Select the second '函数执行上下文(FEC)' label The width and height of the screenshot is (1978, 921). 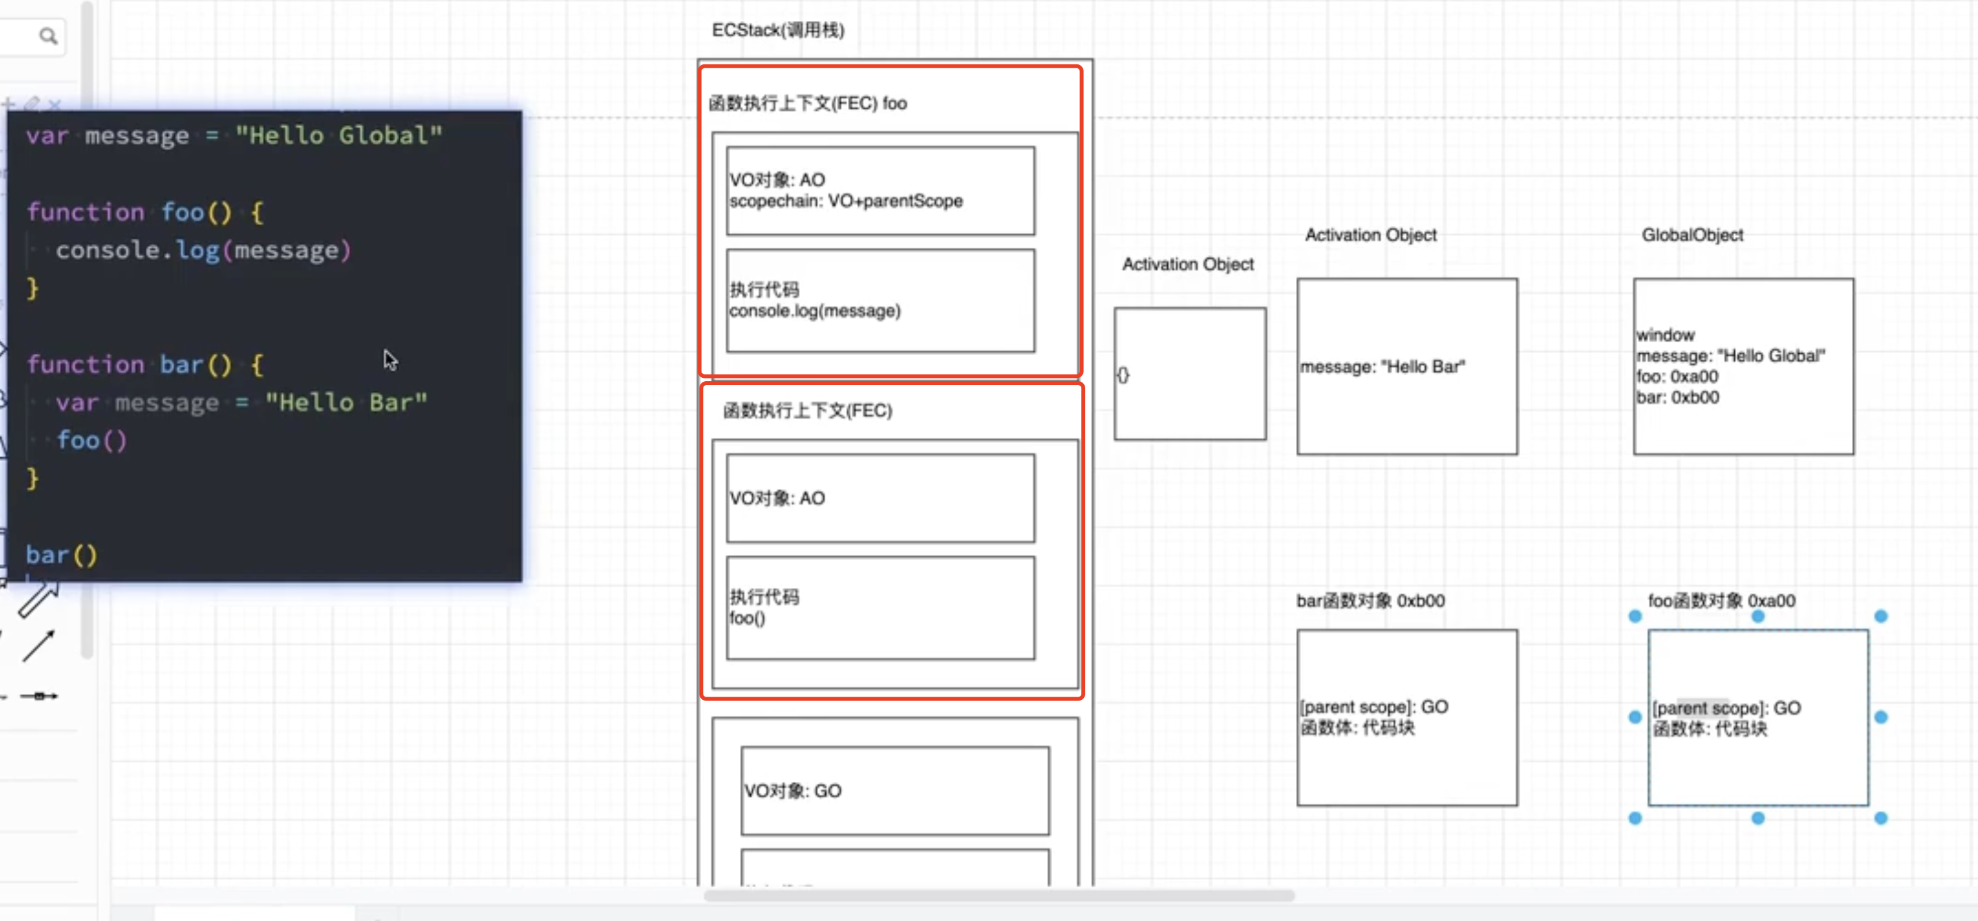click(807, 410)
